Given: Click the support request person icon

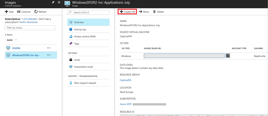Looking at the screenshot, I should (x=71, y=83).
